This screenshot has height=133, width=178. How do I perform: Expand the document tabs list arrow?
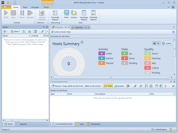[x=174, y=27]
